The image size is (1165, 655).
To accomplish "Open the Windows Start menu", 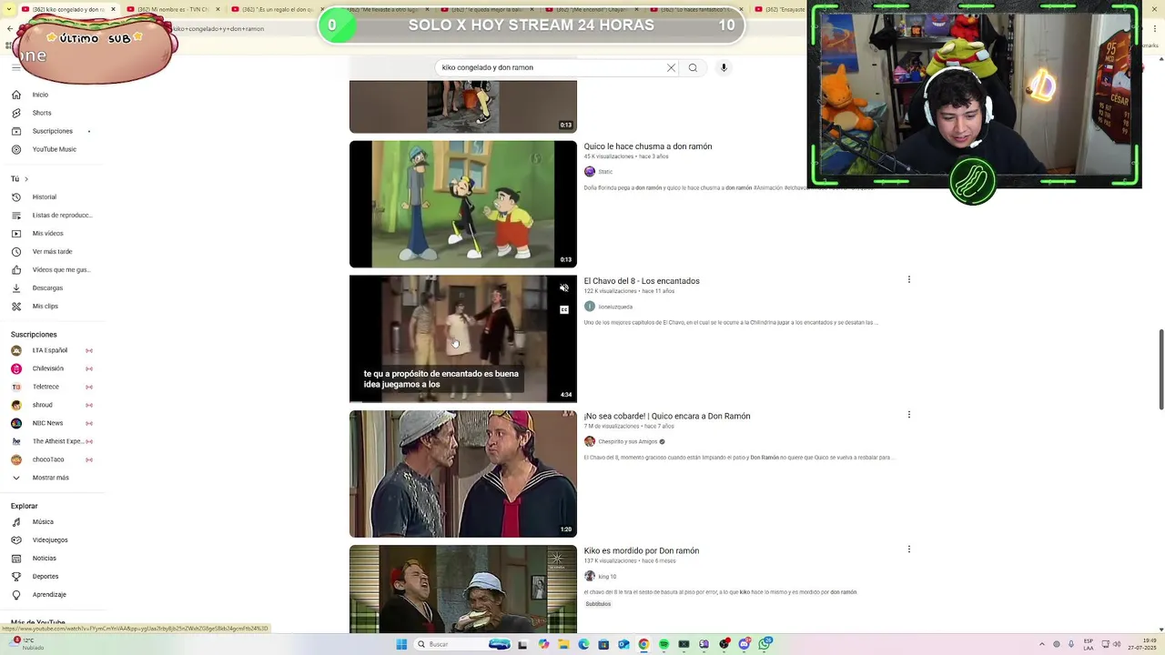I will 401,644.
